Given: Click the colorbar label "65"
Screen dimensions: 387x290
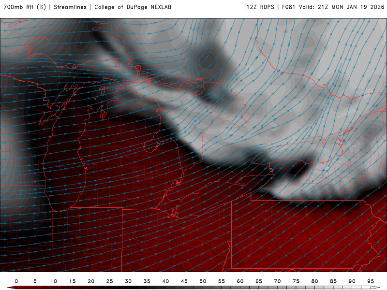Looking at the screenshot, I should (x=259, y=281).
